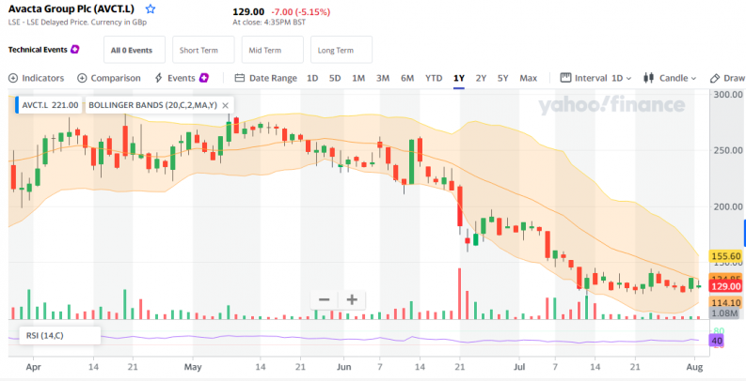Open the Candle chart type dropdown
Image resolution: width=746 pixels, height=381 pixels.
point(670,78)
